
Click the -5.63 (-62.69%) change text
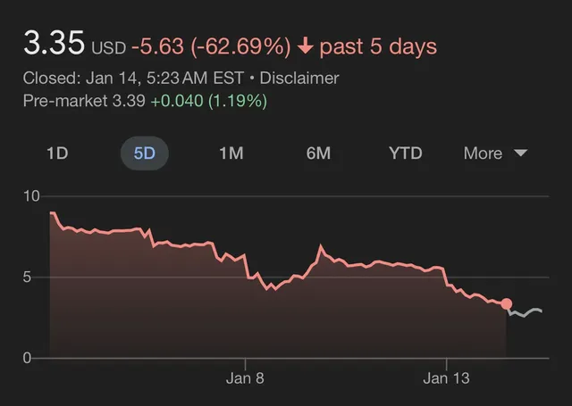coord(211,46)
